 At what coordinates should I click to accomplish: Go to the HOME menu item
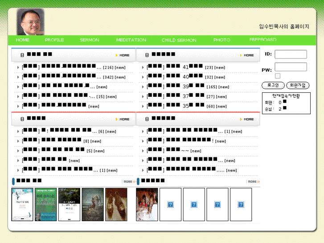point(23,40)
